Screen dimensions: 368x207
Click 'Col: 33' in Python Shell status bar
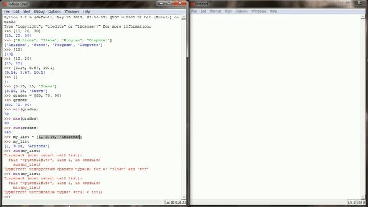tap(181, 202)
